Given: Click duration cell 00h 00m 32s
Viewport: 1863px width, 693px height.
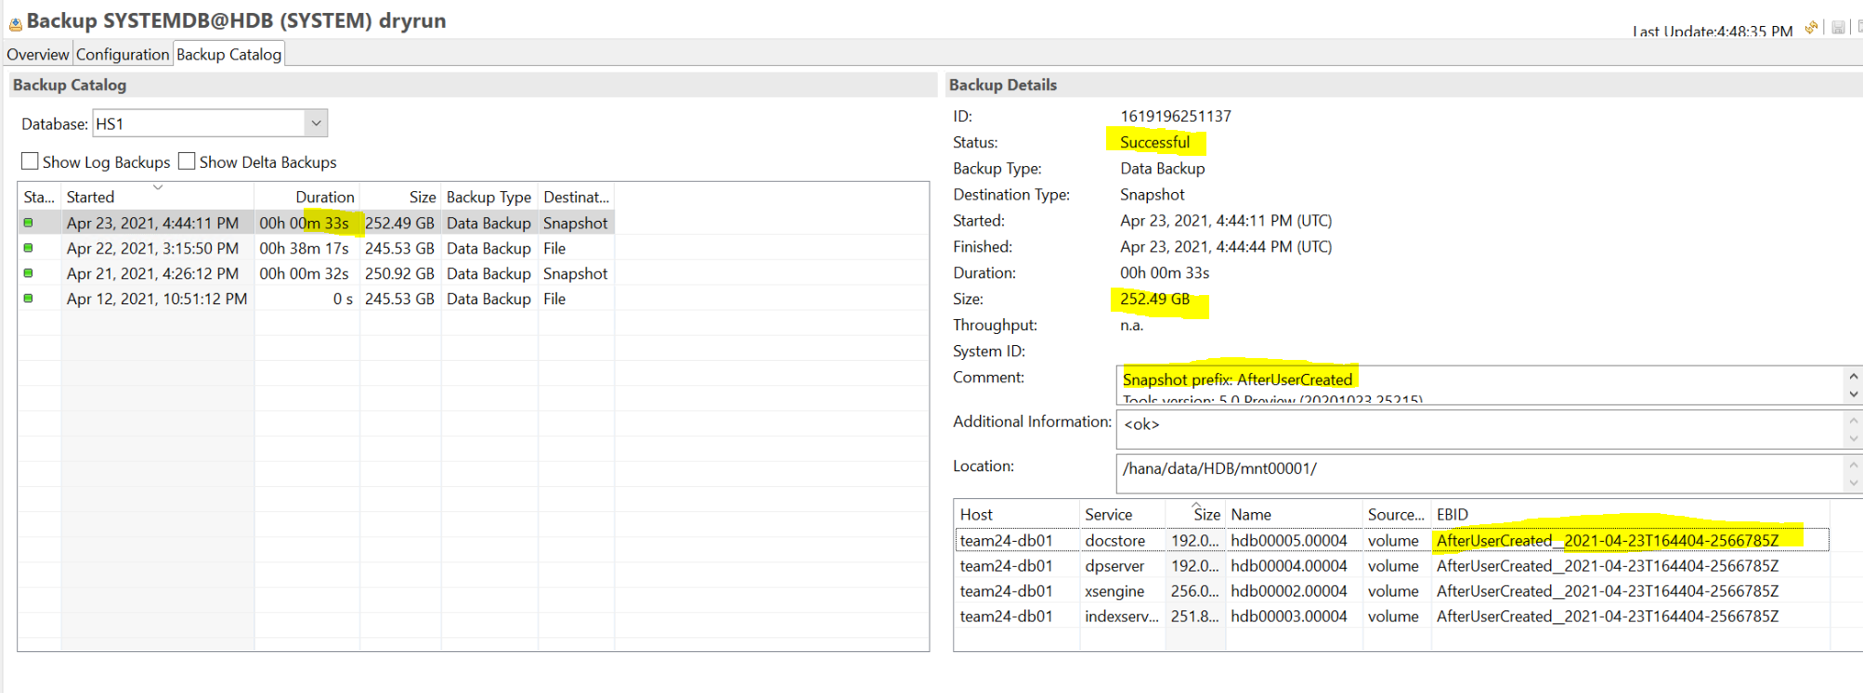Looking at the screenshot, I should pos(304,273).
